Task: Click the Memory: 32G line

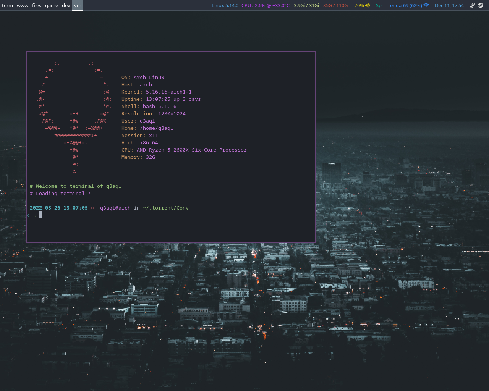Action: (138, 157)
